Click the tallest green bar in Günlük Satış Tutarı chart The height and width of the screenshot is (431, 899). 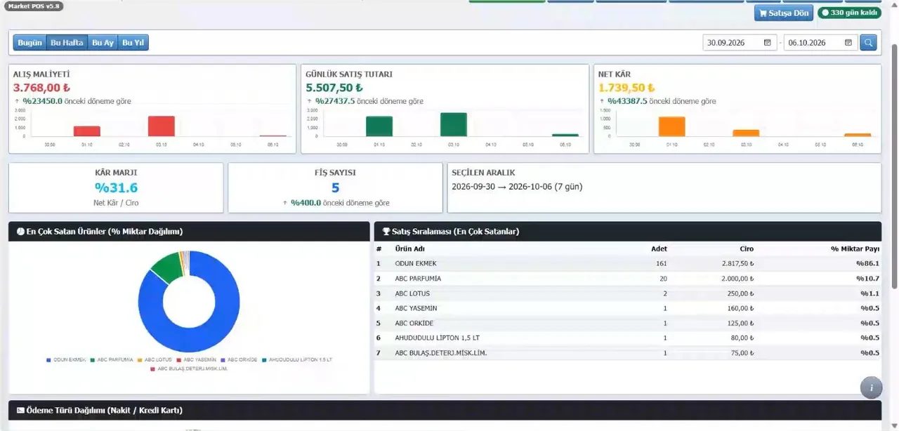tap(454, 124)
